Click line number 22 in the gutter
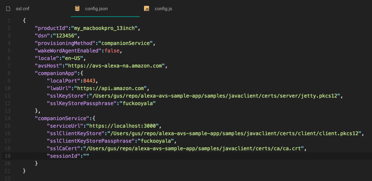This screenshot has height=181, width=372. [x=8, y=178]
